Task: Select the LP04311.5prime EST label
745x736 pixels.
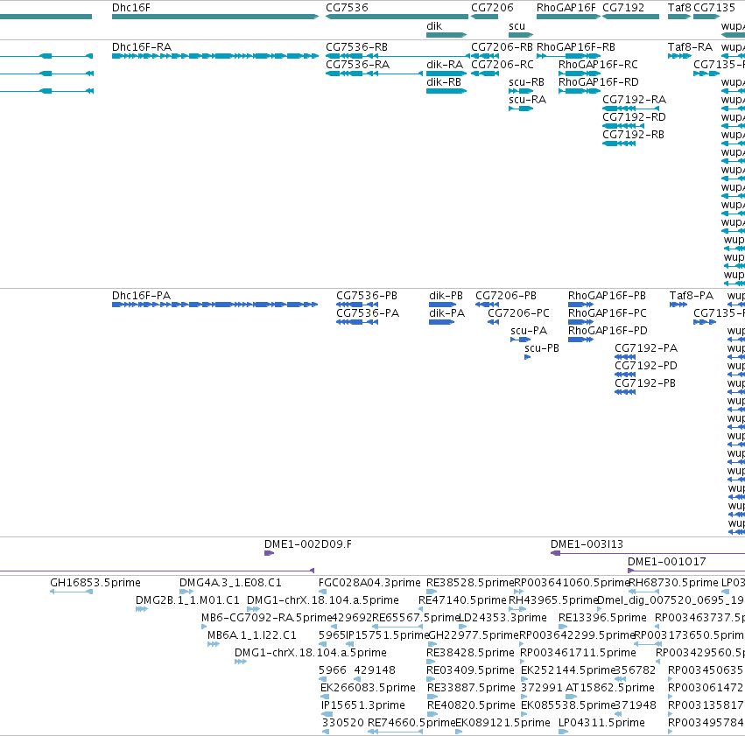Action: pos(602,723)
